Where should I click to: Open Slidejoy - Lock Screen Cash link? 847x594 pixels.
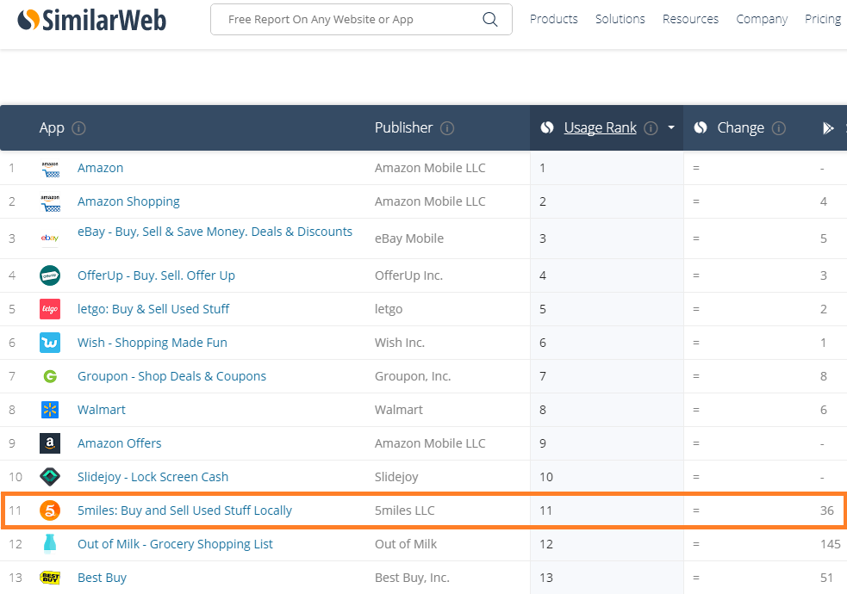(x=153, y=477)
